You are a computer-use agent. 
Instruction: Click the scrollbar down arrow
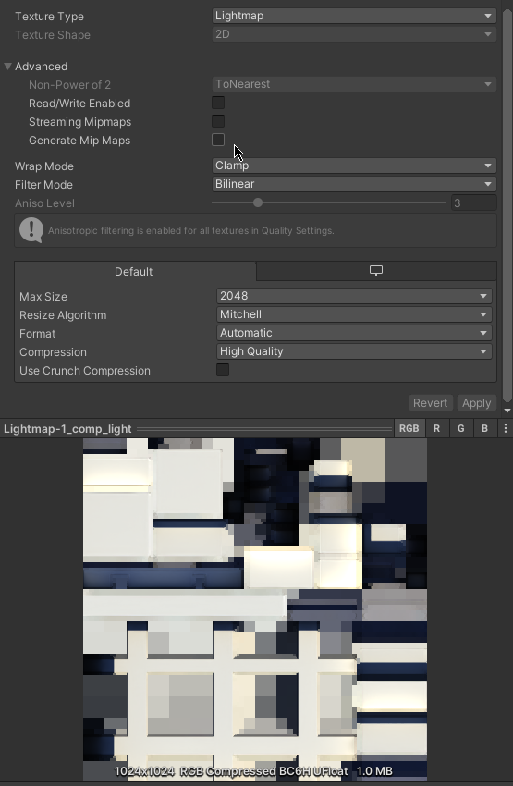click(507, 411)
